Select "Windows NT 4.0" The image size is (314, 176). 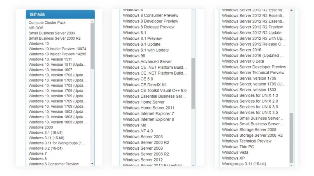tap(138, 131)
